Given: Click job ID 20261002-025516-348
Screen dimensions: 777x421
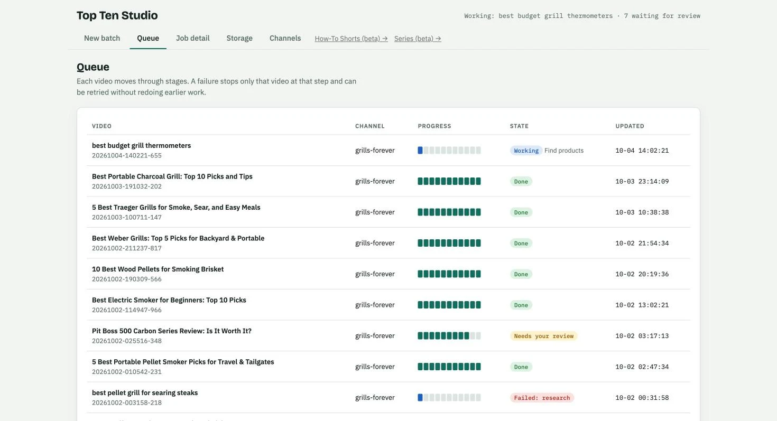Looking at the screenshot, I should tap(127, 341).
